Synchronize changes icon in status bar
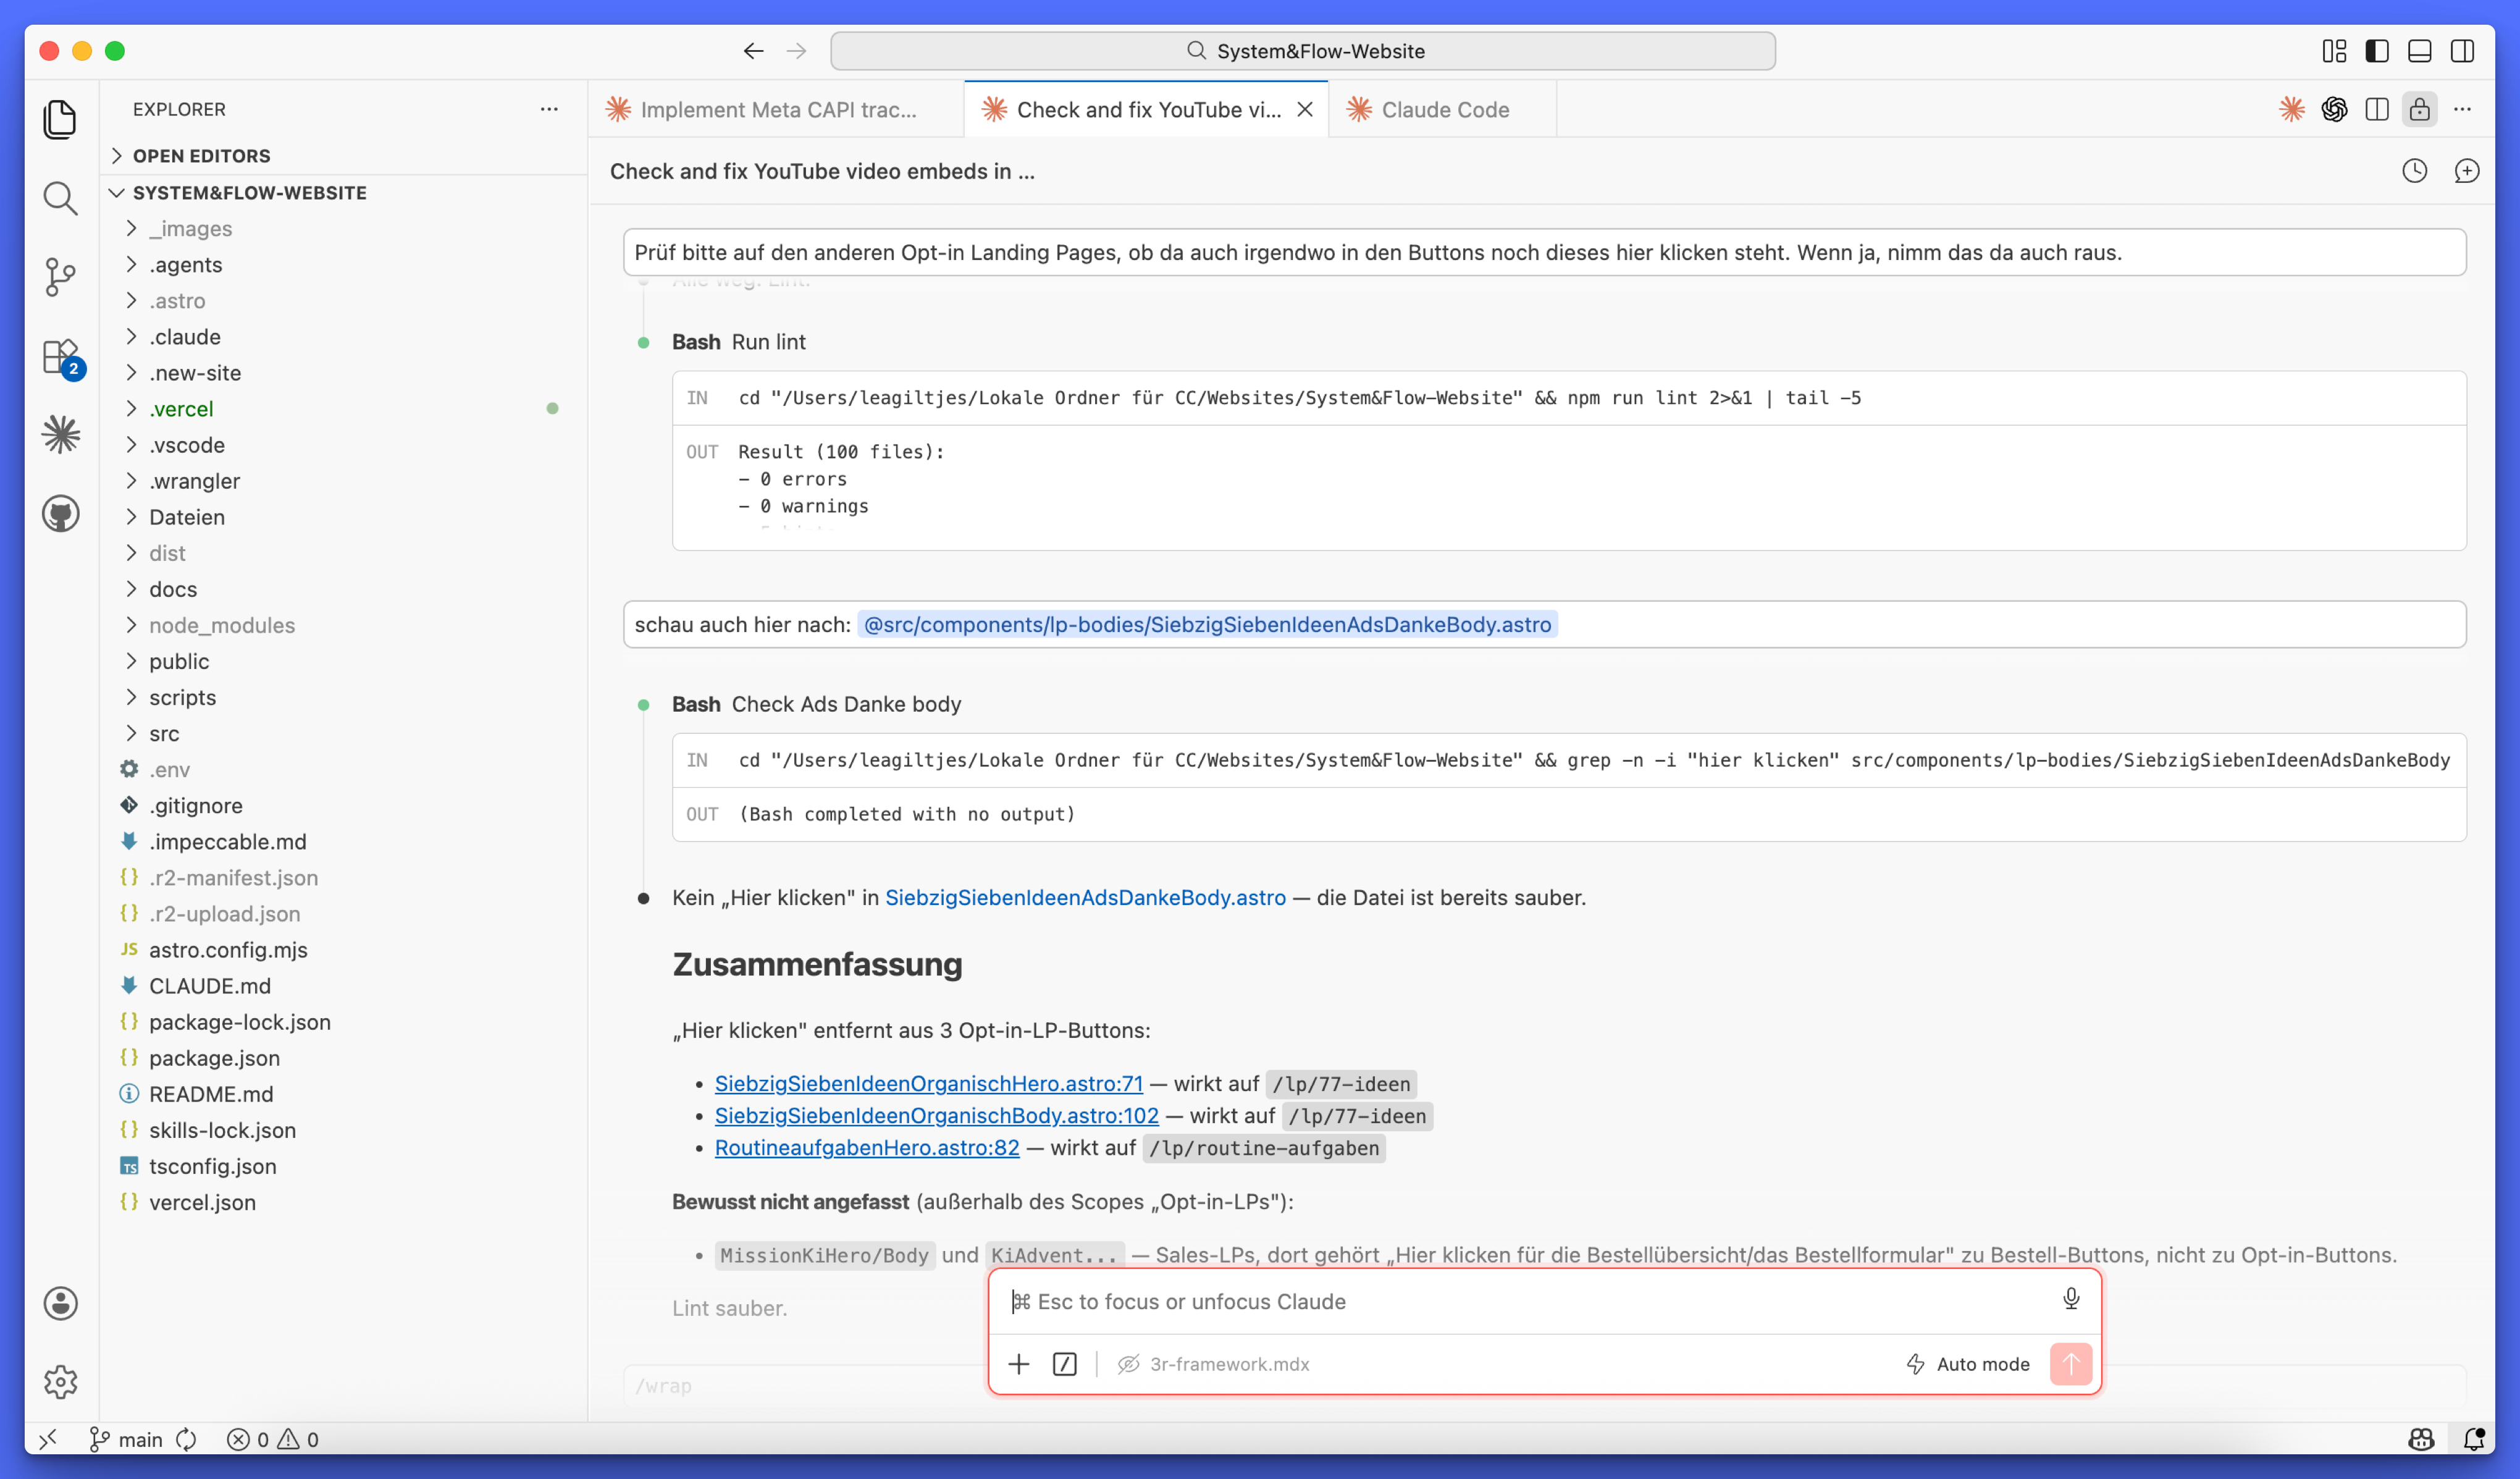Screen dimensions: 2520x1479 [186, 1439]
